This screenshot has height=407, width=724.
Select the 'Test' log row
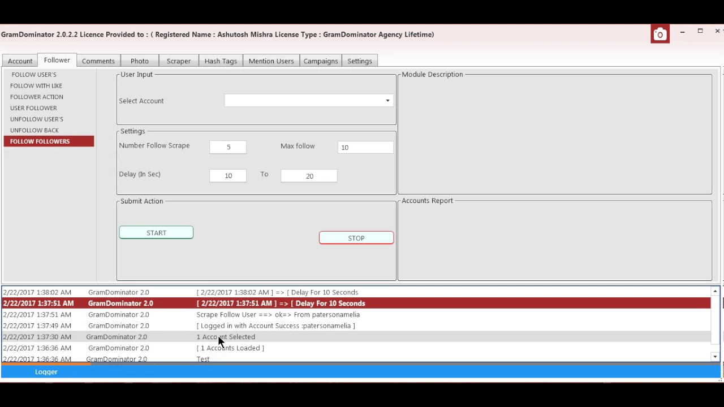[x=356, y=358]
